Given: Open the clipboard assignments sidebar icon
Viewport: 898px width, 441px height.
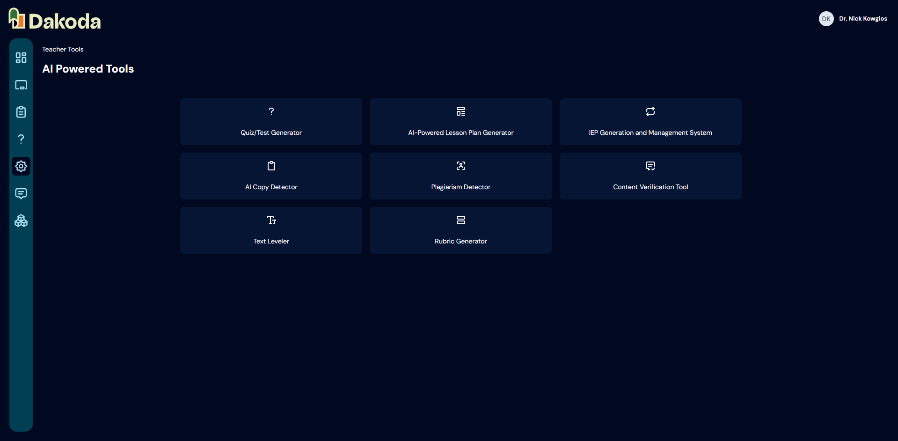Looking at the screenshot, I should (21, 112).
